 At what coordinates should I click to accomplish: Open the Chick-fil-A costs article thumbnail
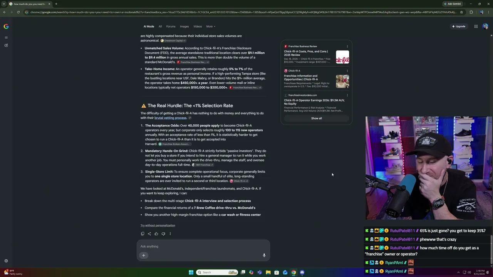coord(342,57)
